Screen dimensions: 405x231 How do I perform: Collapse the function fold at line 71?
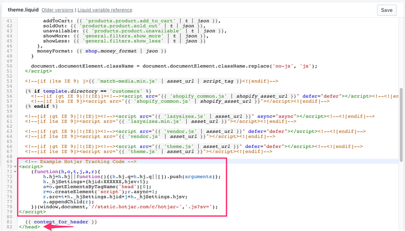[15, 172]
